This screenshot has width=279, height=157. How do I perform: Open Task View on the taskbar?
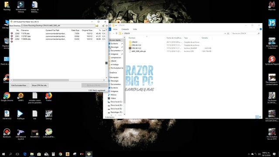pos(17,154)
